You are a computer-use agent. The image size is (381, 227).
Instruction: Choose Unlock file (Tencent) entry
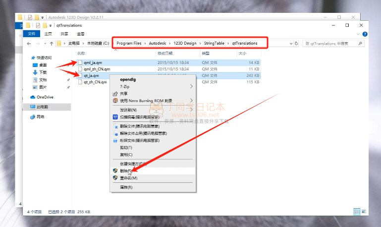click(x=153, y=133)
